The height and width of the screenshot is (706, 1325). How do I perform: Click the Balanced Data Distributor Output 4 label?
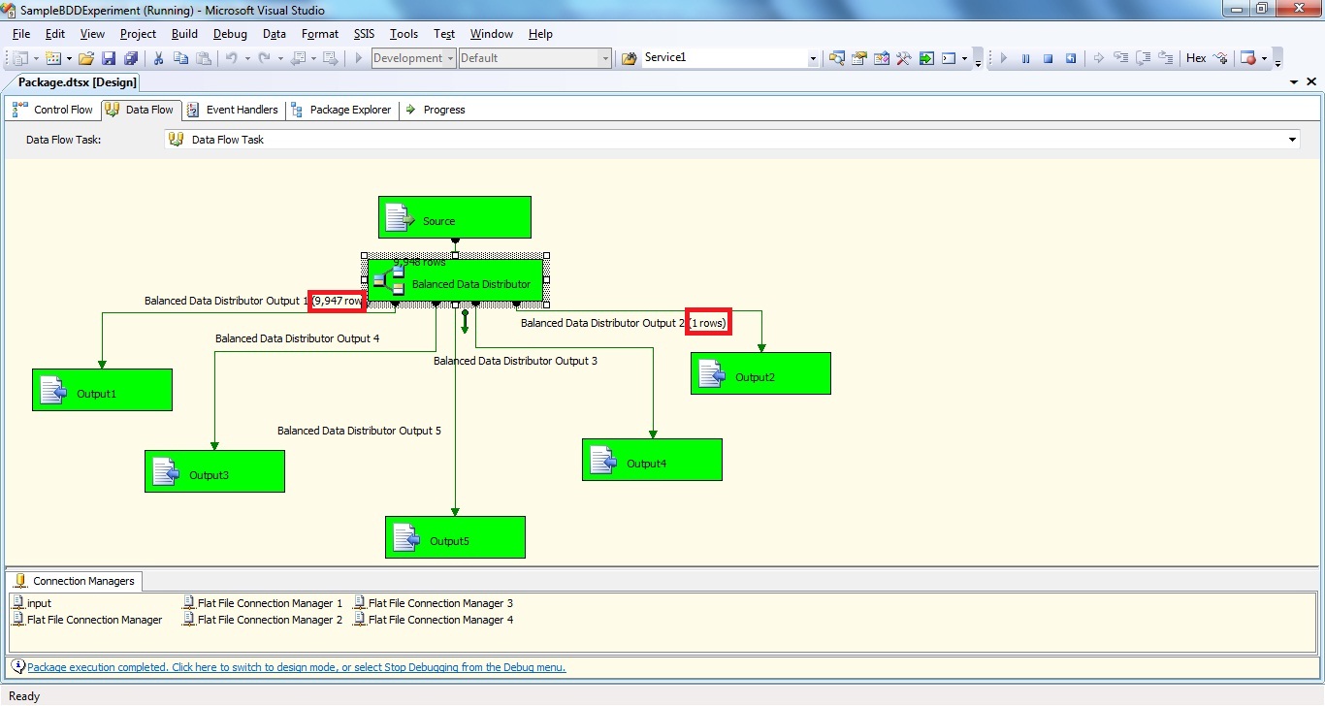click(298, 338)
